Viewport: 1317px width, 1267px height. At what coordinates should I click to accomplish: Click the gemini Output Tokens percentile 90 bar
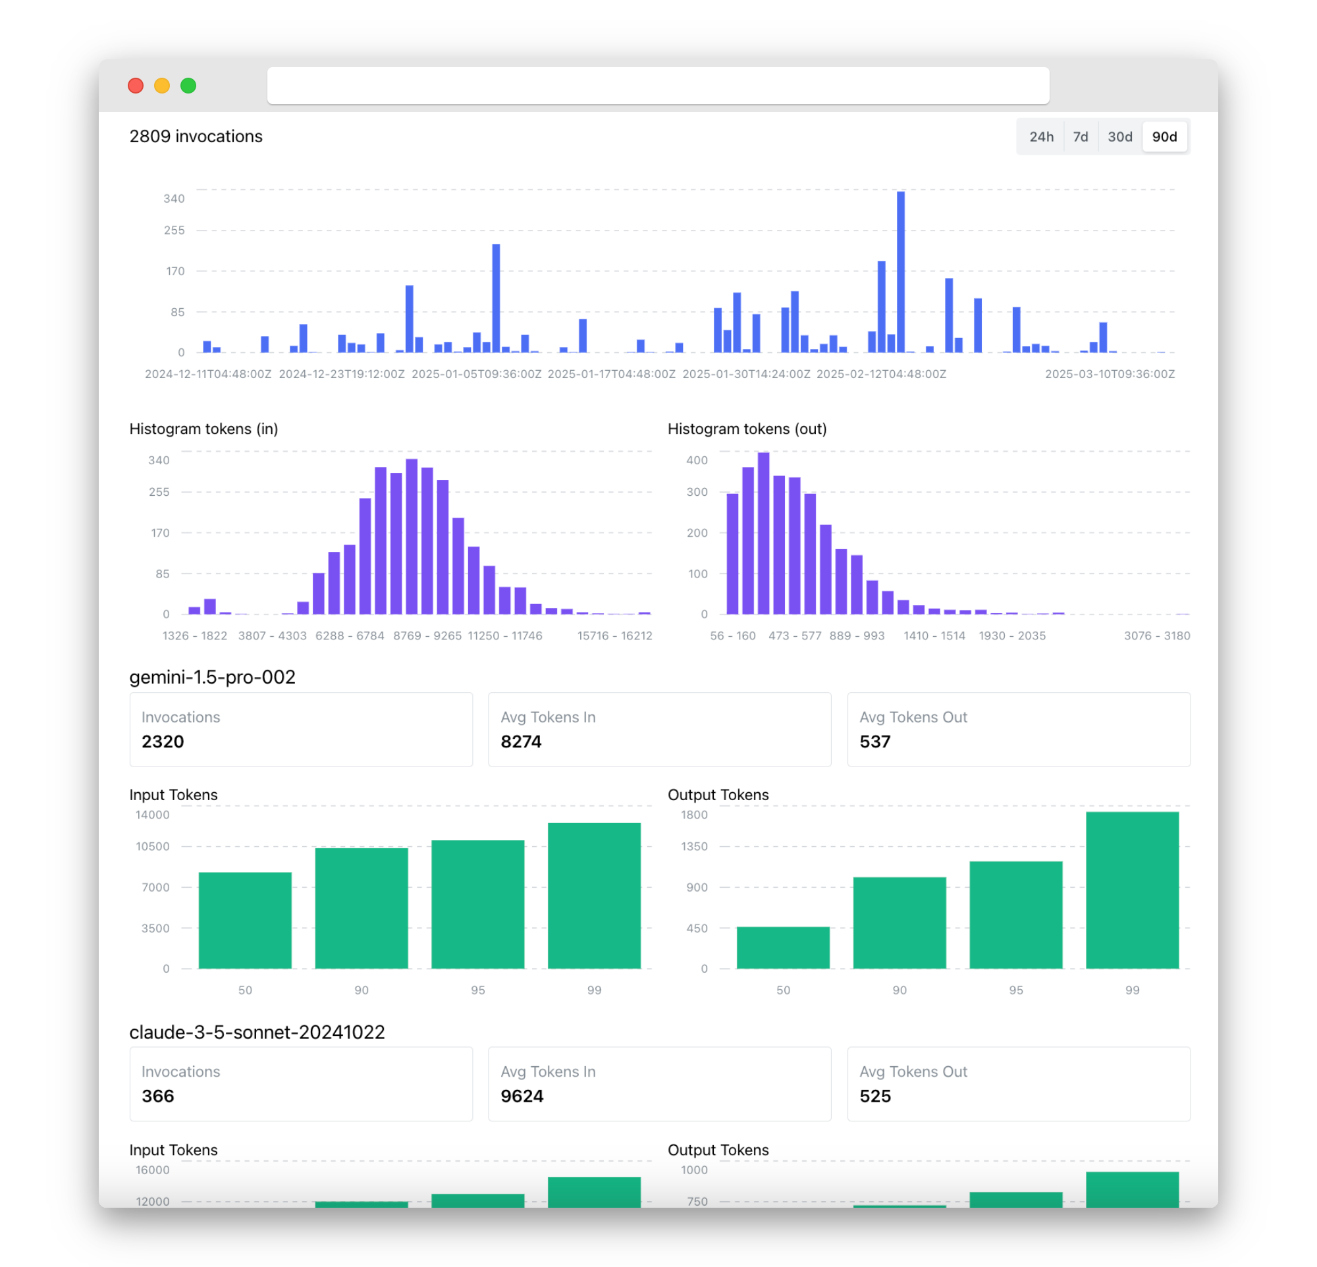click(900, 923)
